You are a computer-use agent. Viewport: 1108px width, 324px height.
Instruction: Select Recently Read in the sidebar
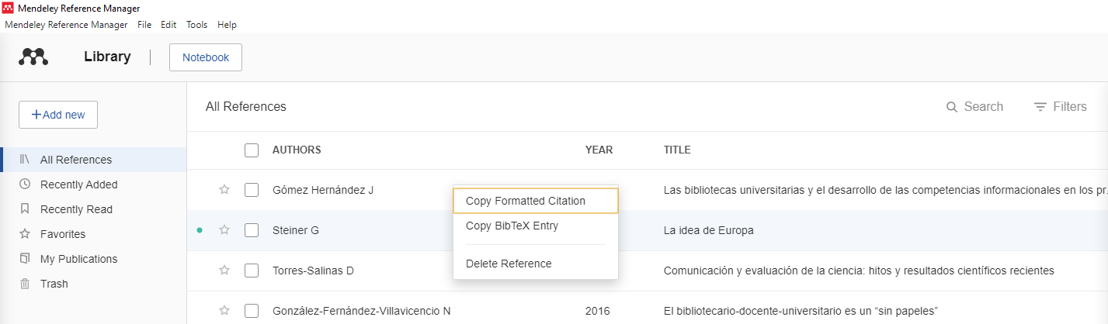(x=93, y=209)
